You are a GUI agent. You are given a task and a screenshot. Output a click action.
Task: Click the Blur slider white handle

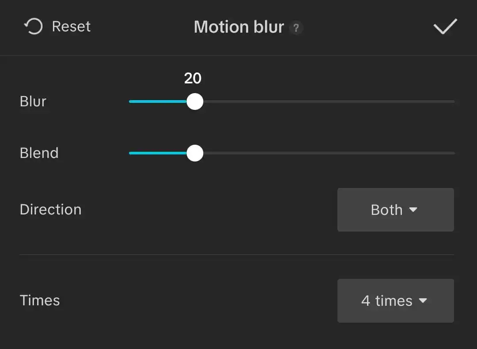point(195,101)
